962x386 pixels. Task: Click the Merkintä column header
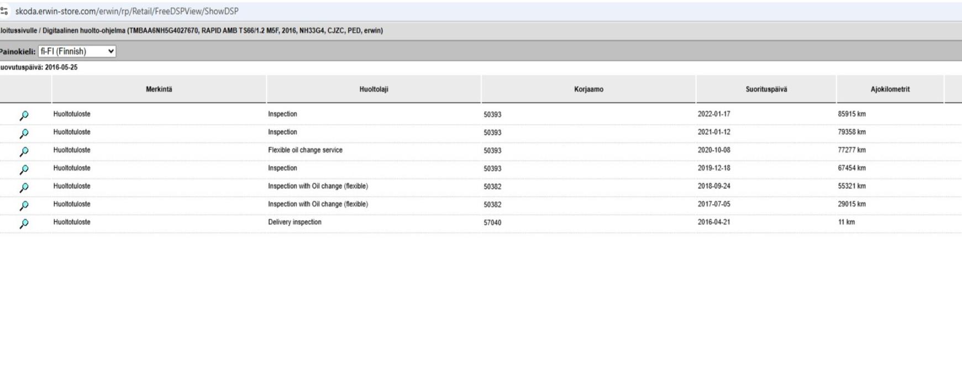[159, 89]
